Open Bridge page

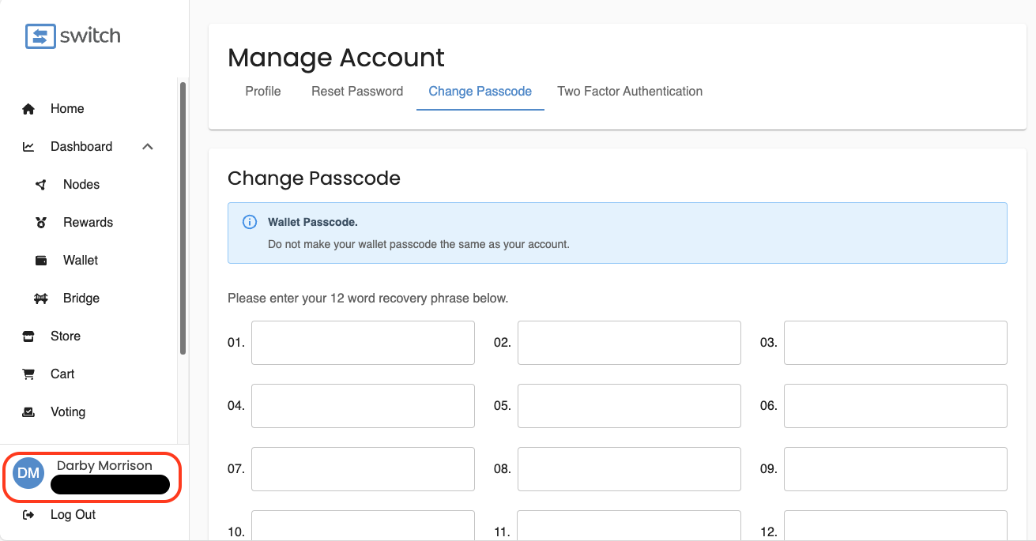(x=81, y=299)
